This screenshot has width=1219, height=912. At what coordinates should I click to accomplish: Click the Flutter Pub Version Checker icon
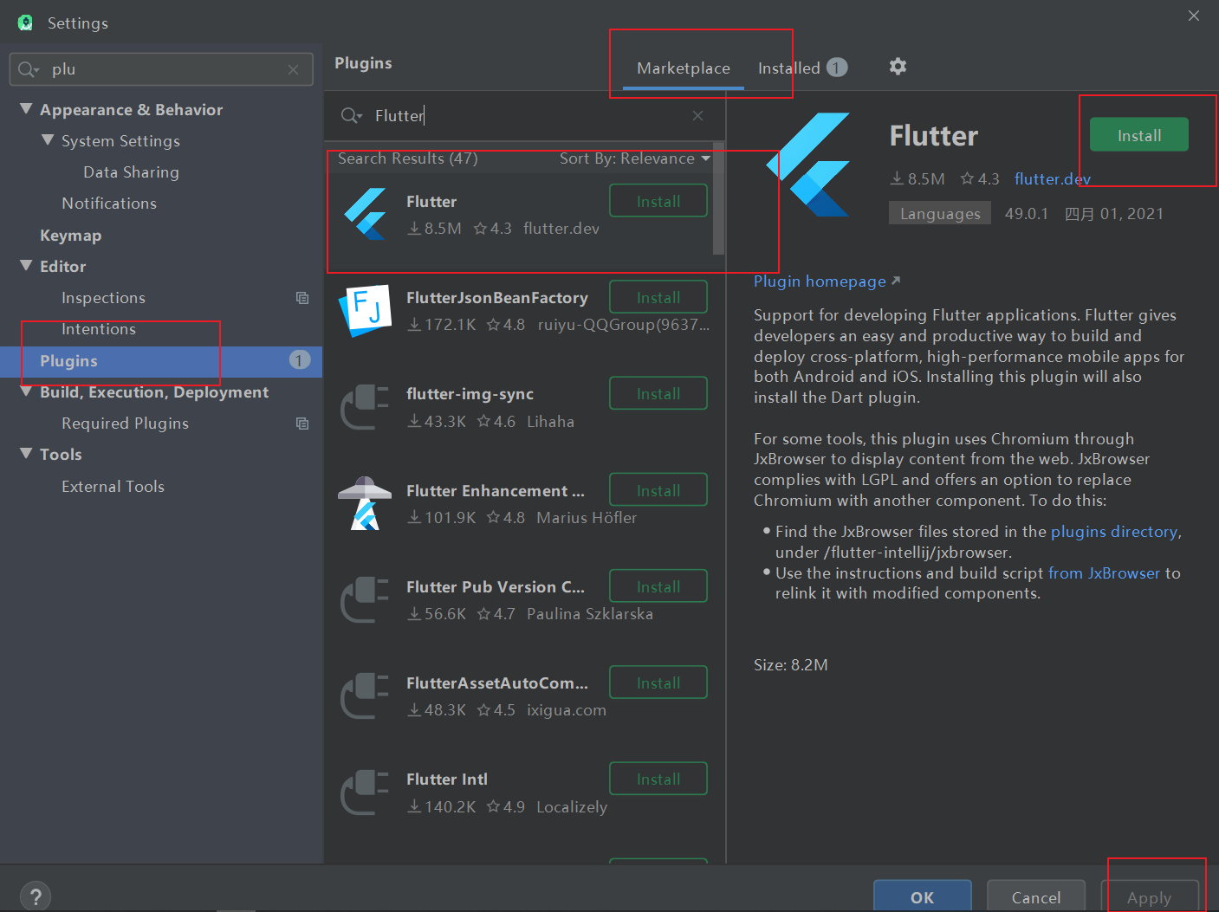[x=365, y=599]
